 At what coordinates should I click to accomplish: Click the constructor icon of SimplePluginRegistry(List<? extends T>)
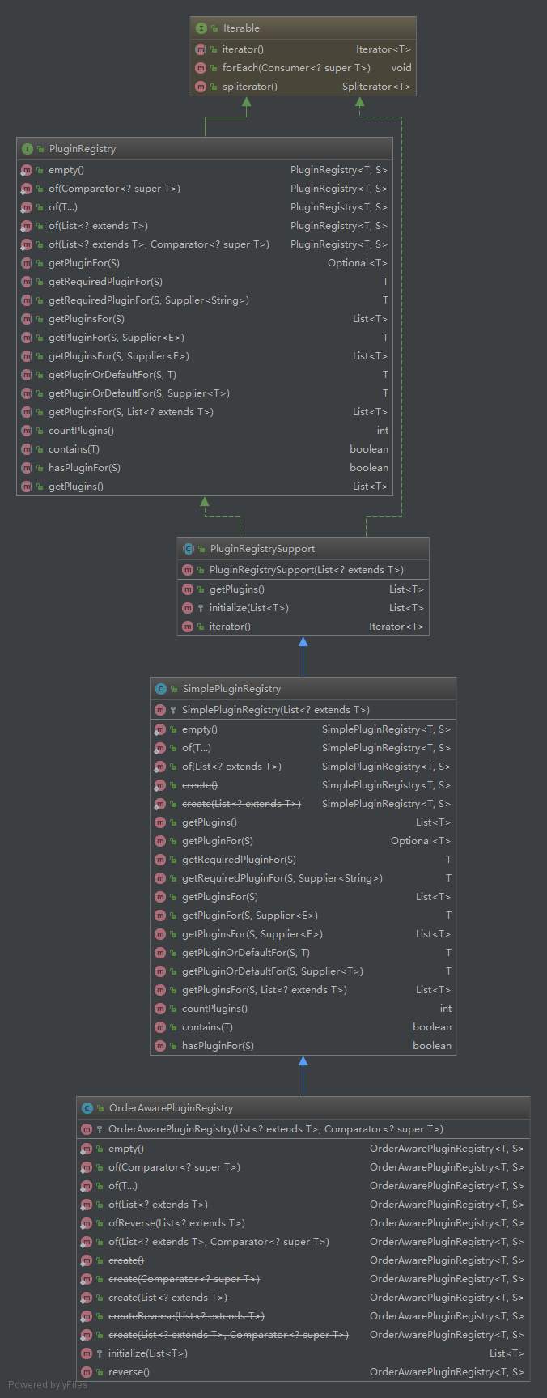(160, 710)
